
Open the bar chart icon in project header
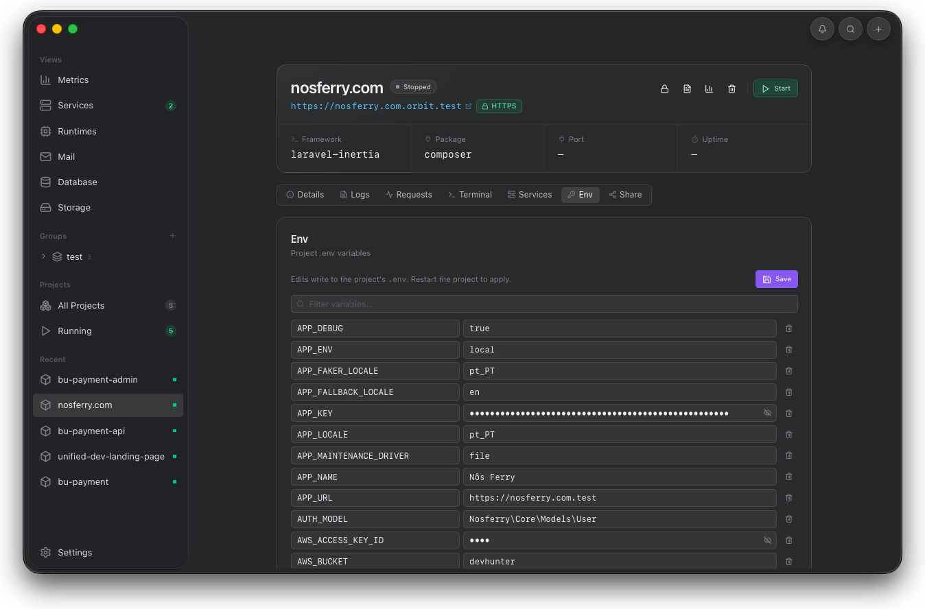click(709, 88)
